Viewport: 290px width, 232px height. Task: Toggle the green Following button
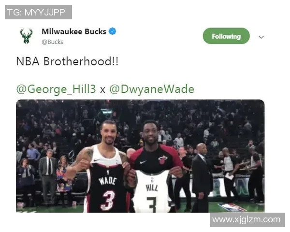[226, 36]
